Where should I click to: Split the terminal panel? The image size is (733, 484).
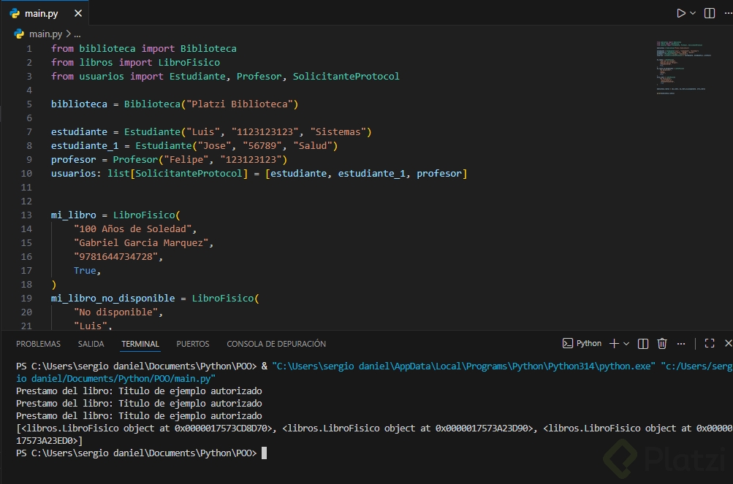643,343
